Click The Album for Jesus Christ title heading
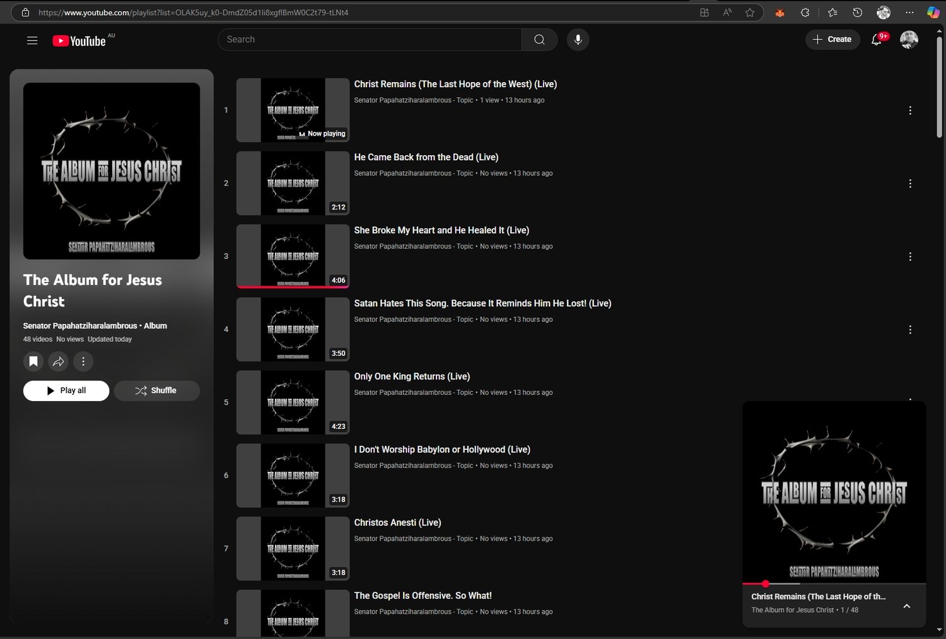 point(93,291)
